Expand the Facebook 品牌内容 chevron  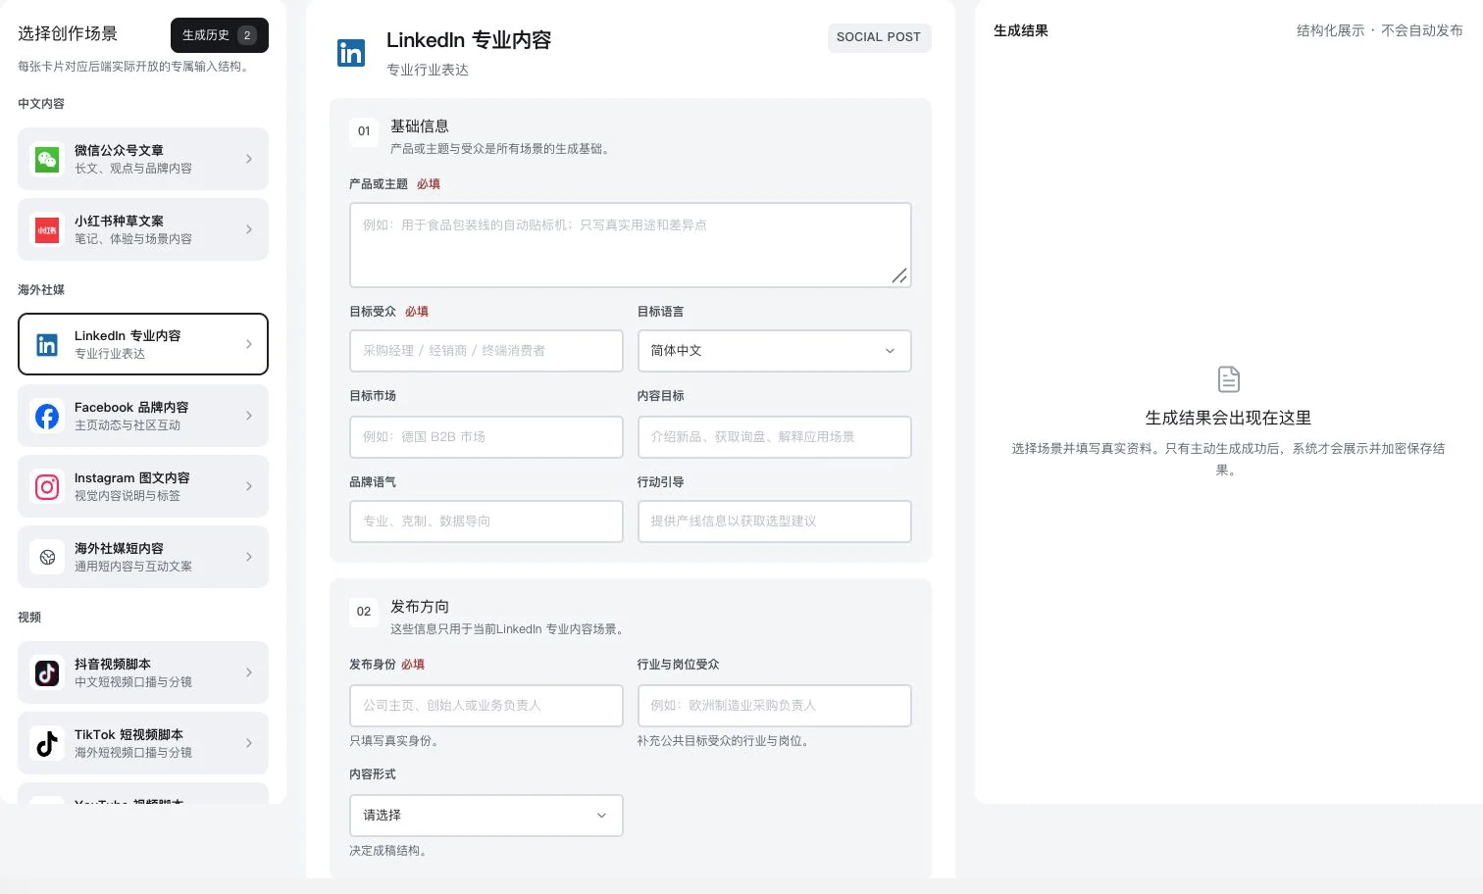(249, 416)
